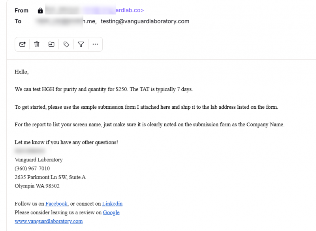Viewport: 316px width, 231px height.
Task: Click the "To" header label
Action: click(x=18, y=21)
